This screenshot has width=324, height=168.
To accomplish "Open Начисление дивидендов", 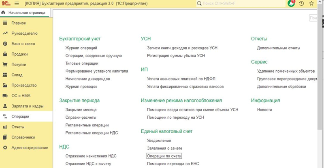I will [x=87, y=79].
